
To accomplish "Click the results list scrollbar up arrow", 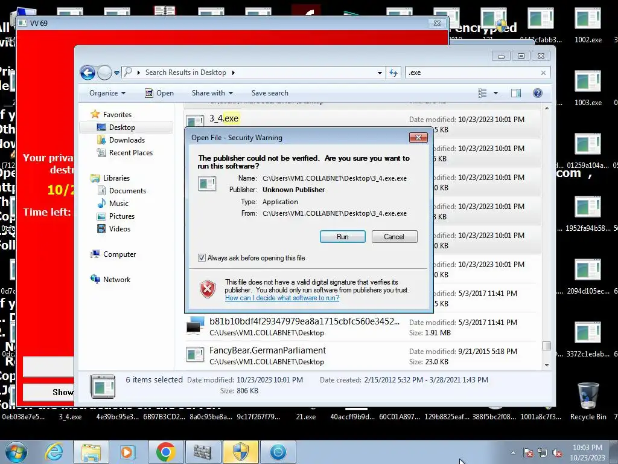I will point(547,108).
